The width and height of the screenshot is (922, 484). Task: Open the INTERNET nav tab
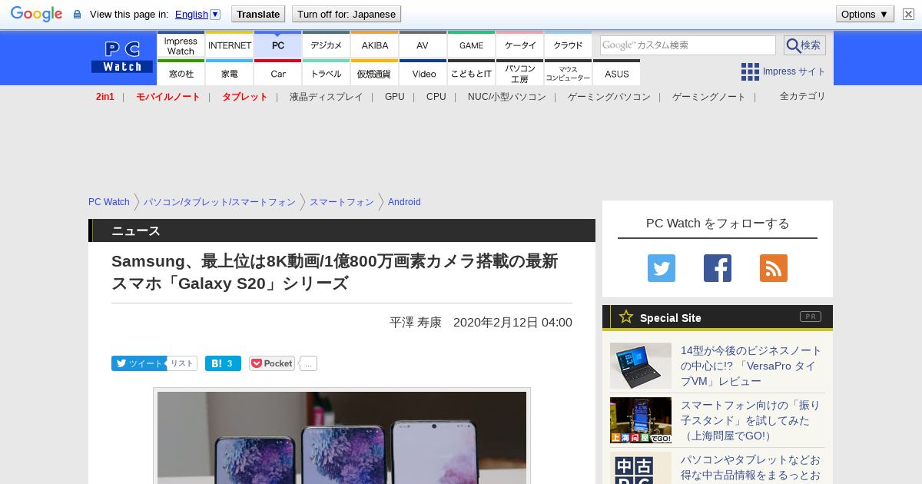pyautogui.click(x=230, y=45)
